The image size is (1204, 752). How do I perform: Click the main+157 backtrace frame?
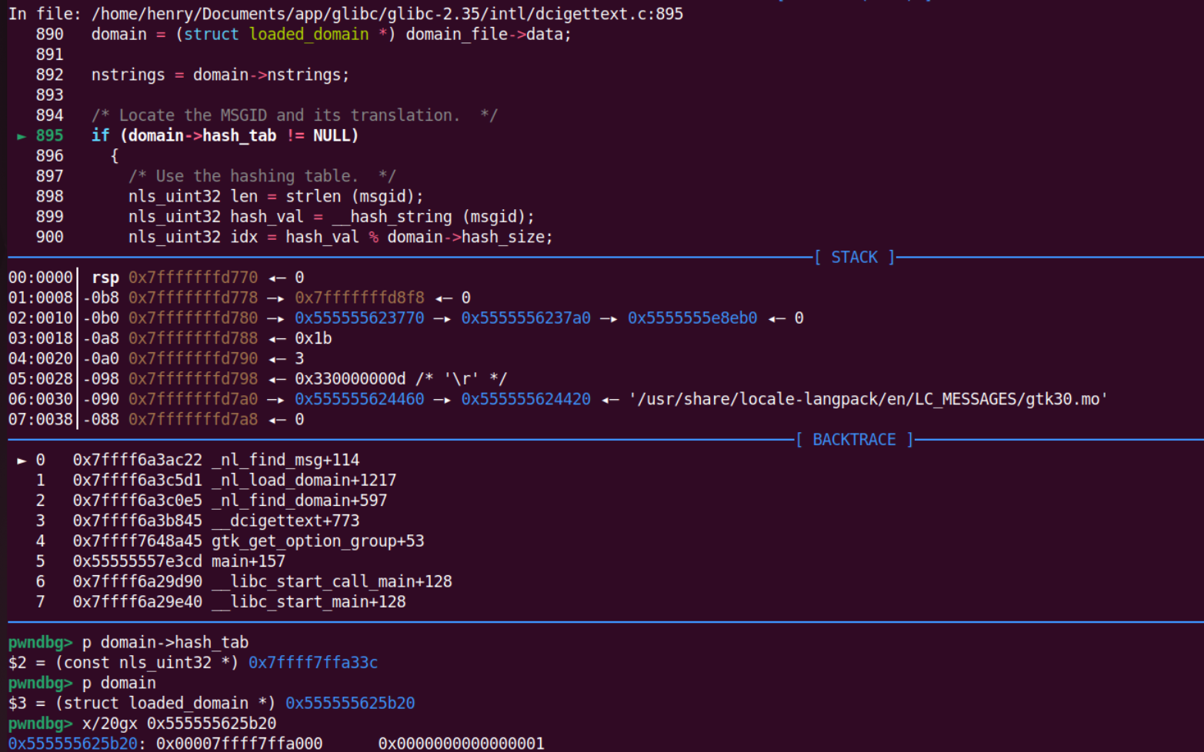[248, 561]
